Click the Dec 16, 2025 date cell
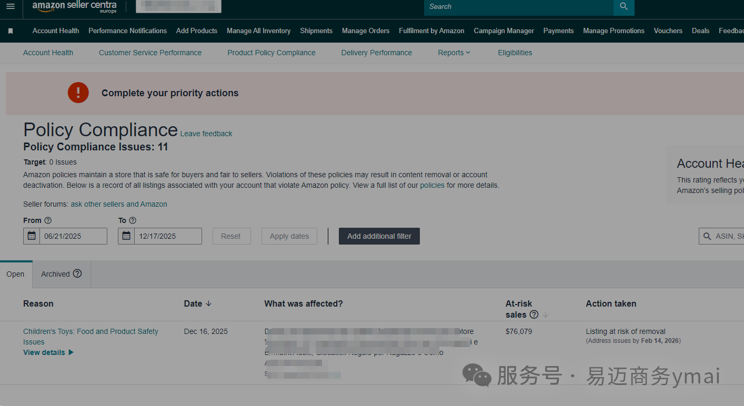The height and width of the screenshot is (406, 744). 206,331
